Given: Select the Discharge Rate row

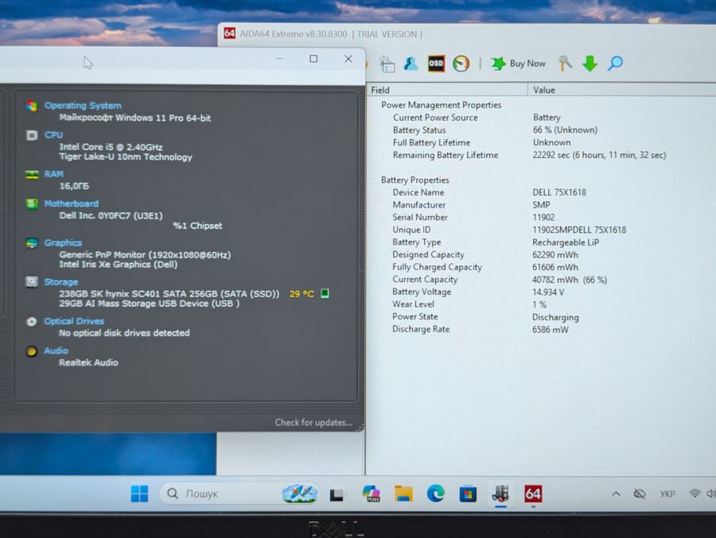Looking at the screenshot, I should pyautogui.click(x=541, y=330).
